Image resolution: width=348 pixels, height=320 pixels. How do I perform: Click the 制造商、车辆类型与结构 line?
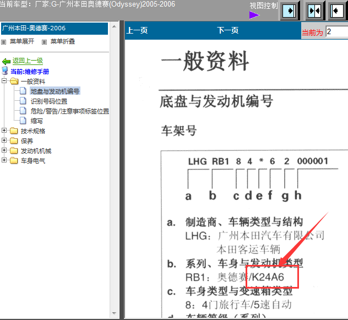pos(244,221)
